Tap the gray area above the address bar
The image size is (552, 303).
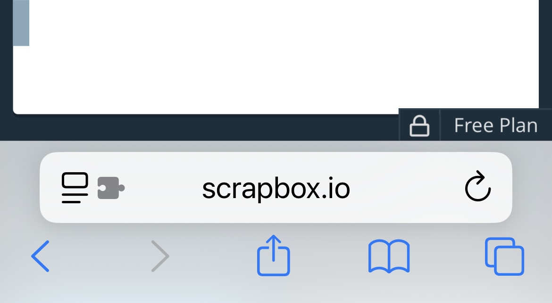(276, 146)
